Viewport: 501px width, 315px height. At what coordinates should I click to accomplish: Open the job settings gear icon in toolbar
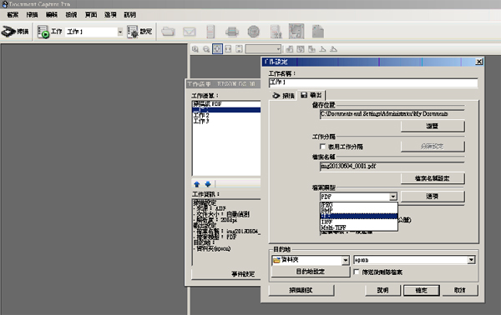tap(132, 32)
